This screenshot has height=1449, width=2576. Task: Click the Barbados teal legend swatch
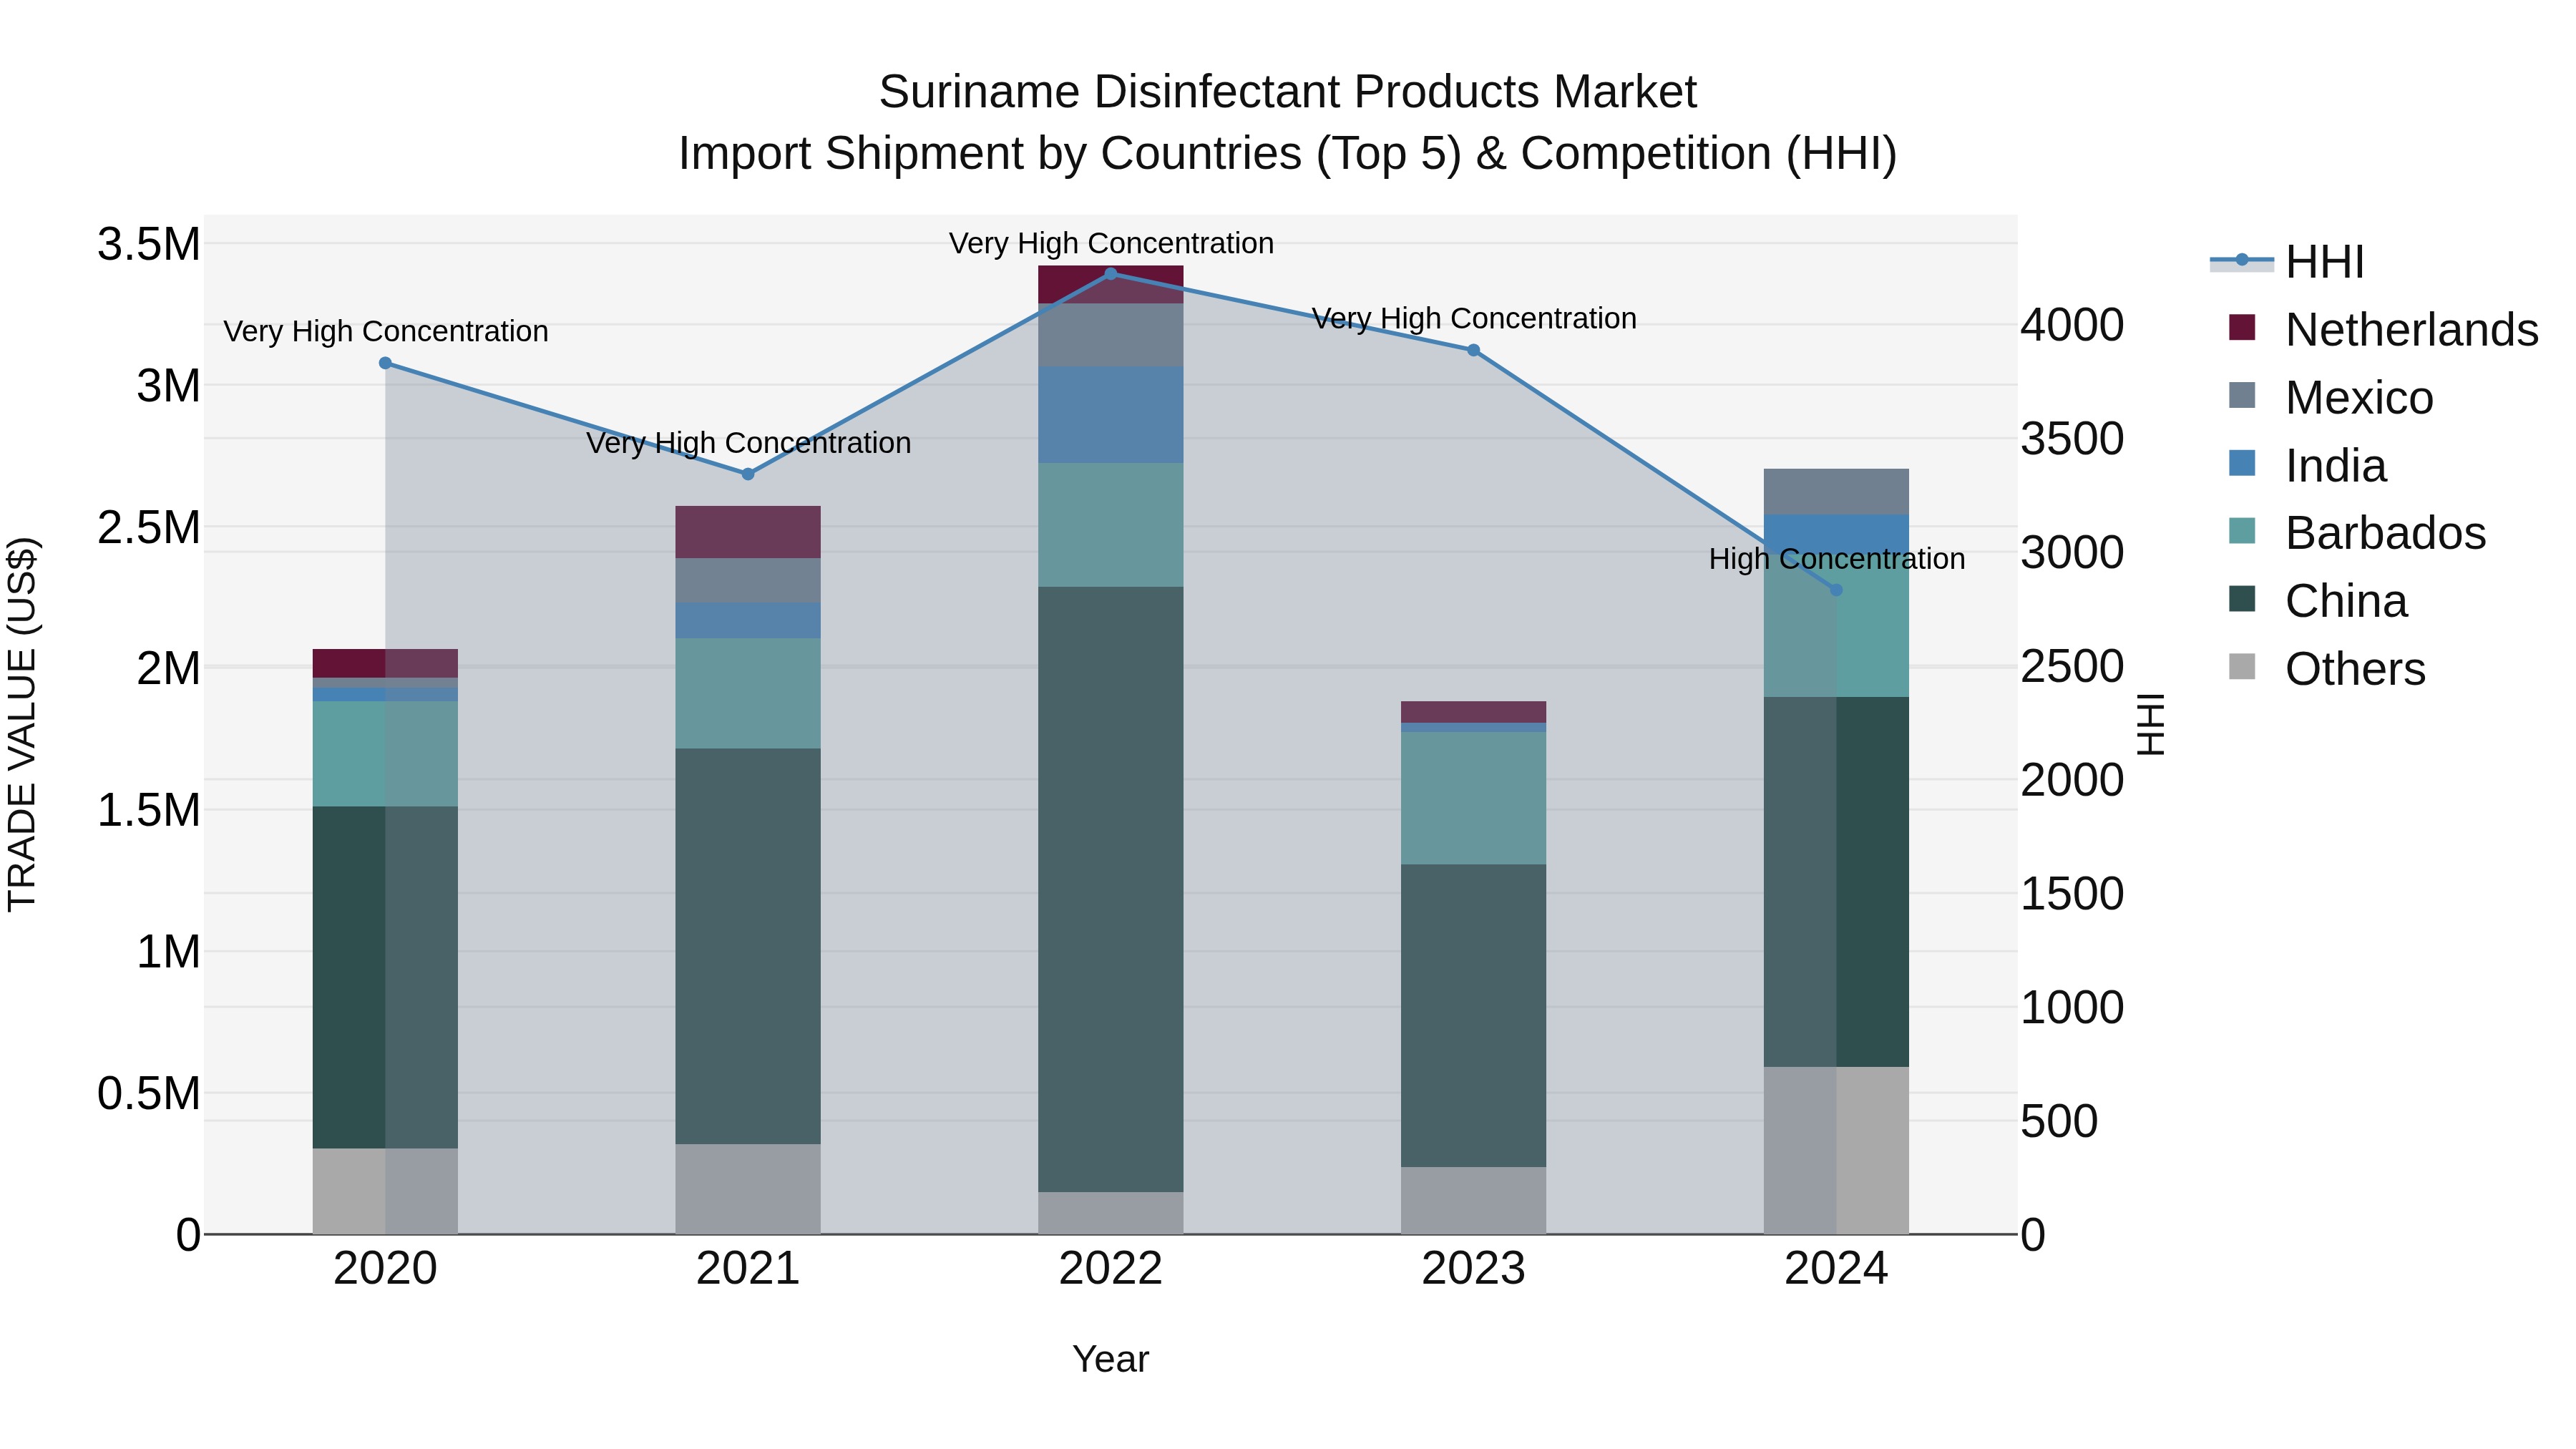tap(2242, 531)
